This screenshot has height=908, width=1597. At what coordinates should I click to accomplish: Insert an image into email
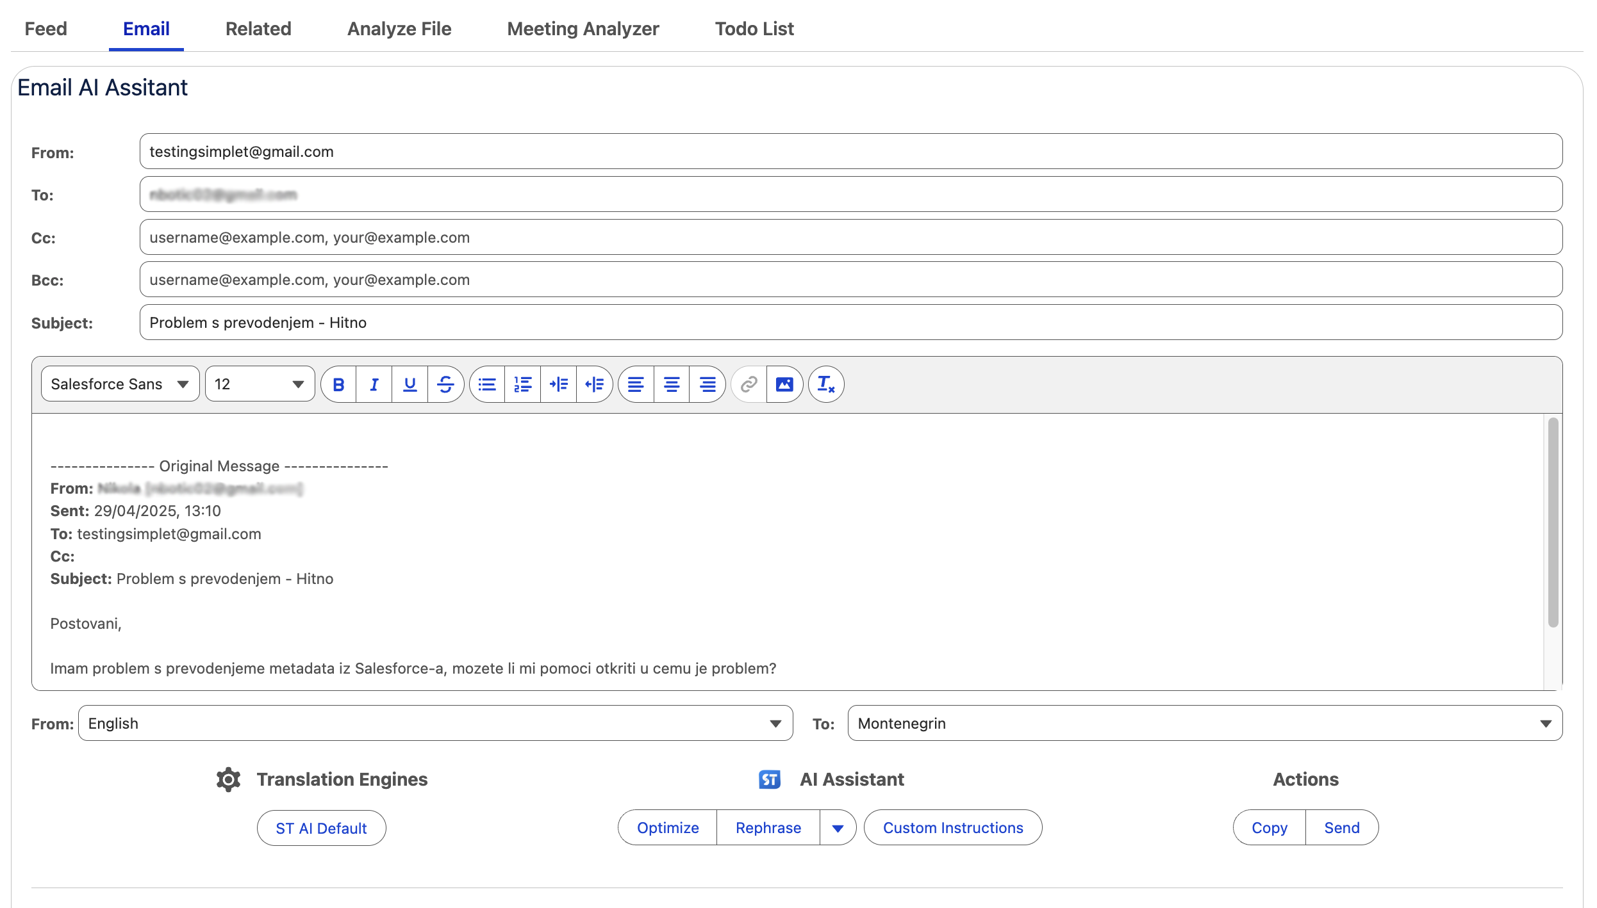(x=784, y=384)
